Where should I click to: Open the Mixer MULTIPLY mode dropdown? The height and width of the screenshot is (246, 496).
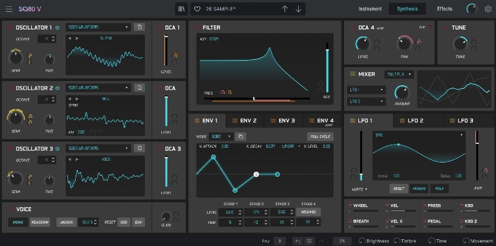click(x=399, y=74)
